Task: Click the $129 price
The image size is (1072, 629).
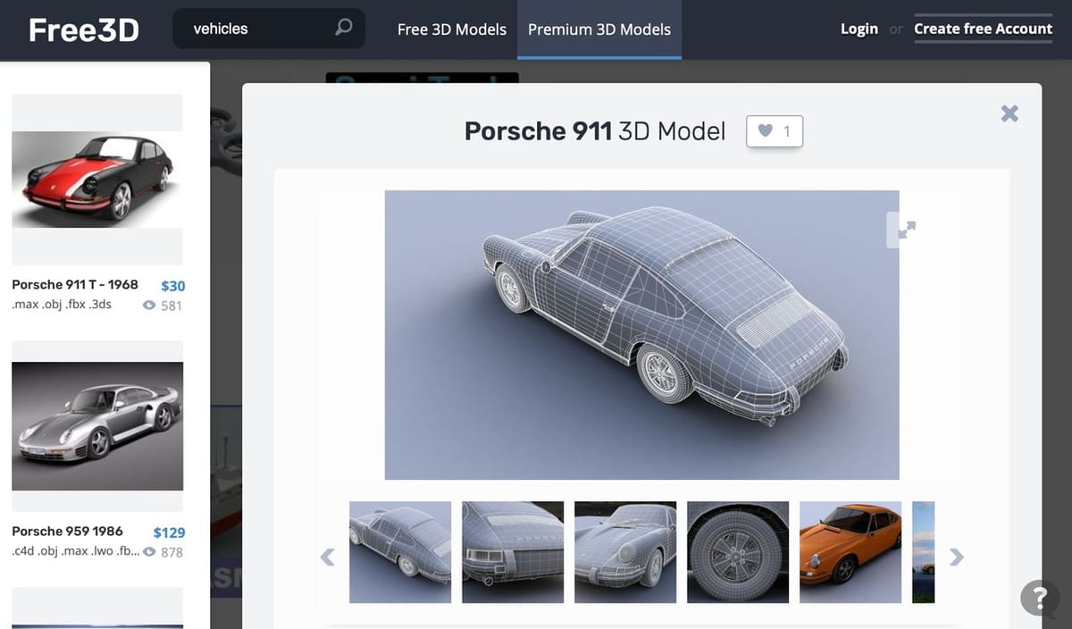Action: point(169,533)
